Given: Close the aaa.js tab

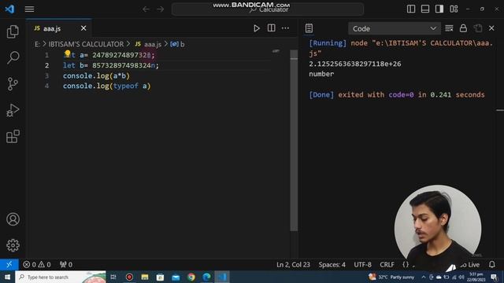Looking at the screenshot, I should (83, 28).
